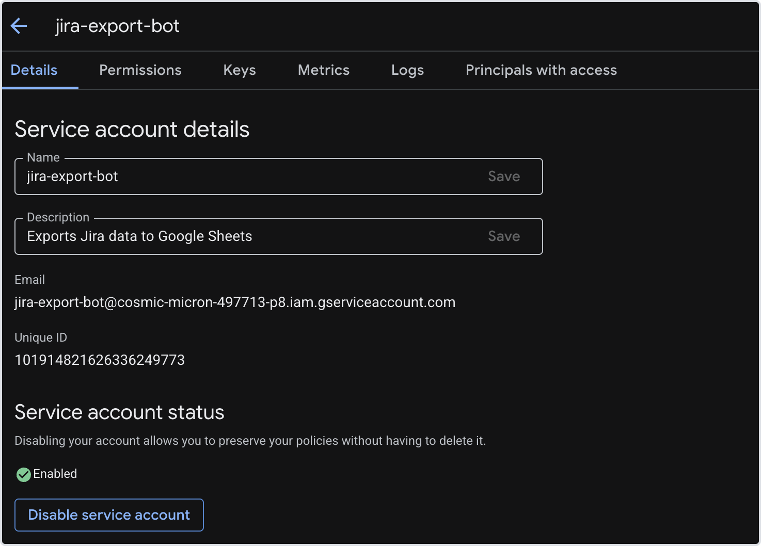The width and height of the screenshot is (761, 546).
Task: Click the Service account details heading
Action: (x=132, y=129)
